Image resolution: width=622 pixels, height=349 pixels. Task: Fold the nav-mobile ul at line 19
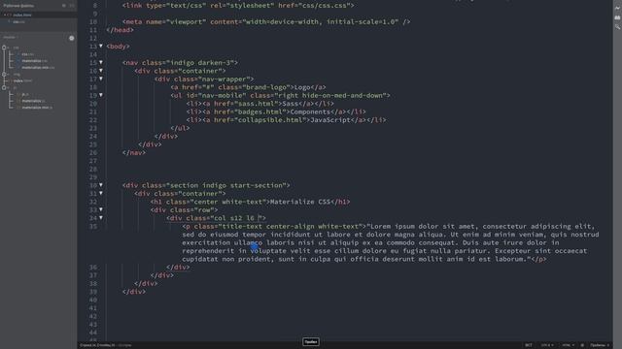(x=101, y=95)
